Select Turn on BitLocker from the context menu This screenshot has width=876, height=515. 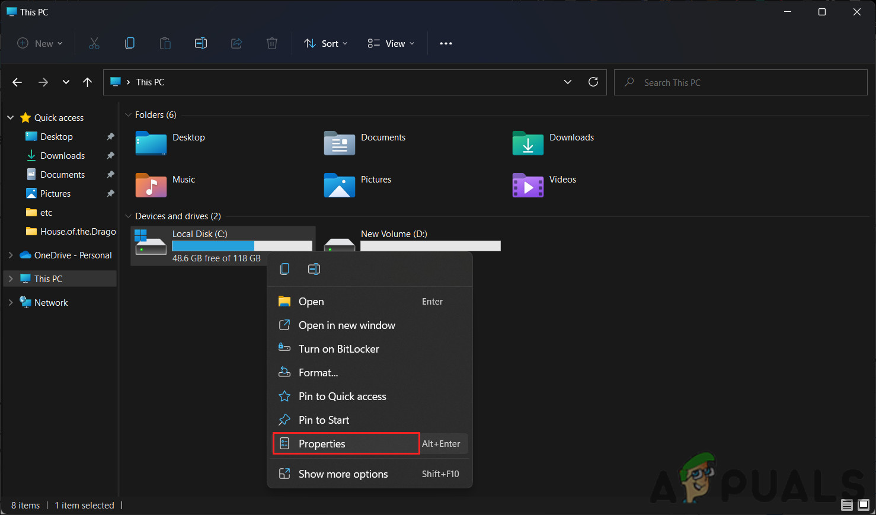click(338, 349)
